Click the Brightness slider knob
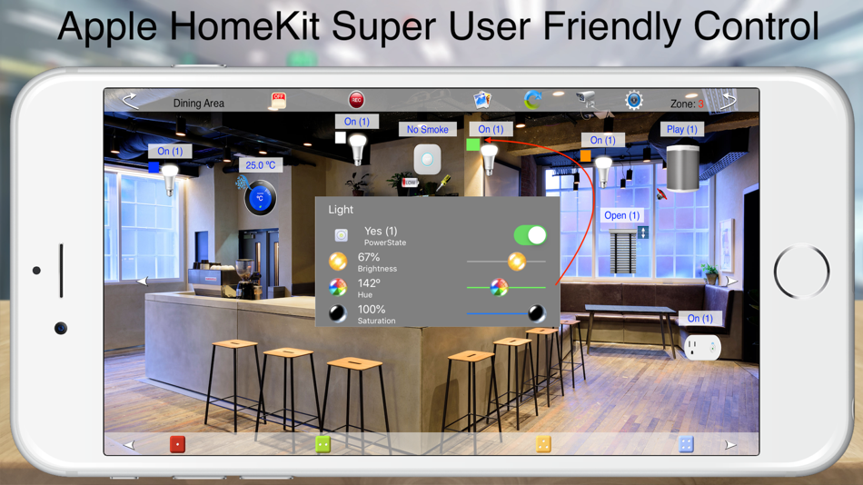Viewport: 863px width, 485px height. (x=516, y=262)
